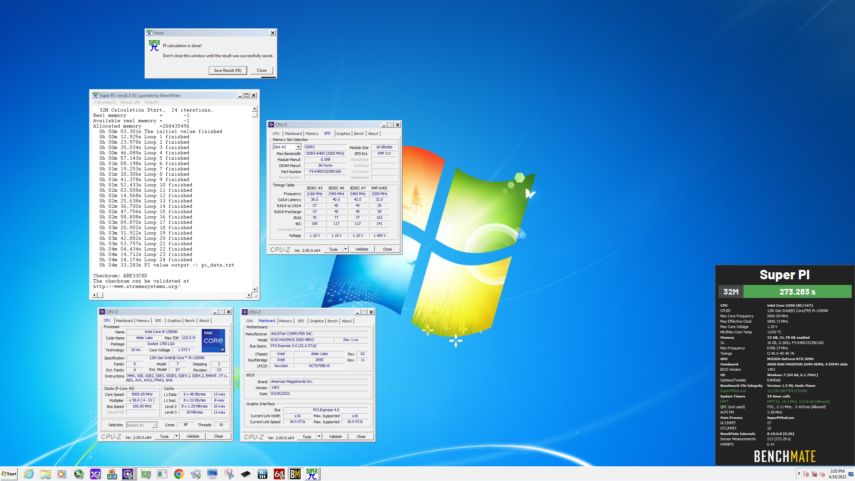Show hidden tray icons chevron
The height and width of the screenshot is (481, 855).
(799, 474)
